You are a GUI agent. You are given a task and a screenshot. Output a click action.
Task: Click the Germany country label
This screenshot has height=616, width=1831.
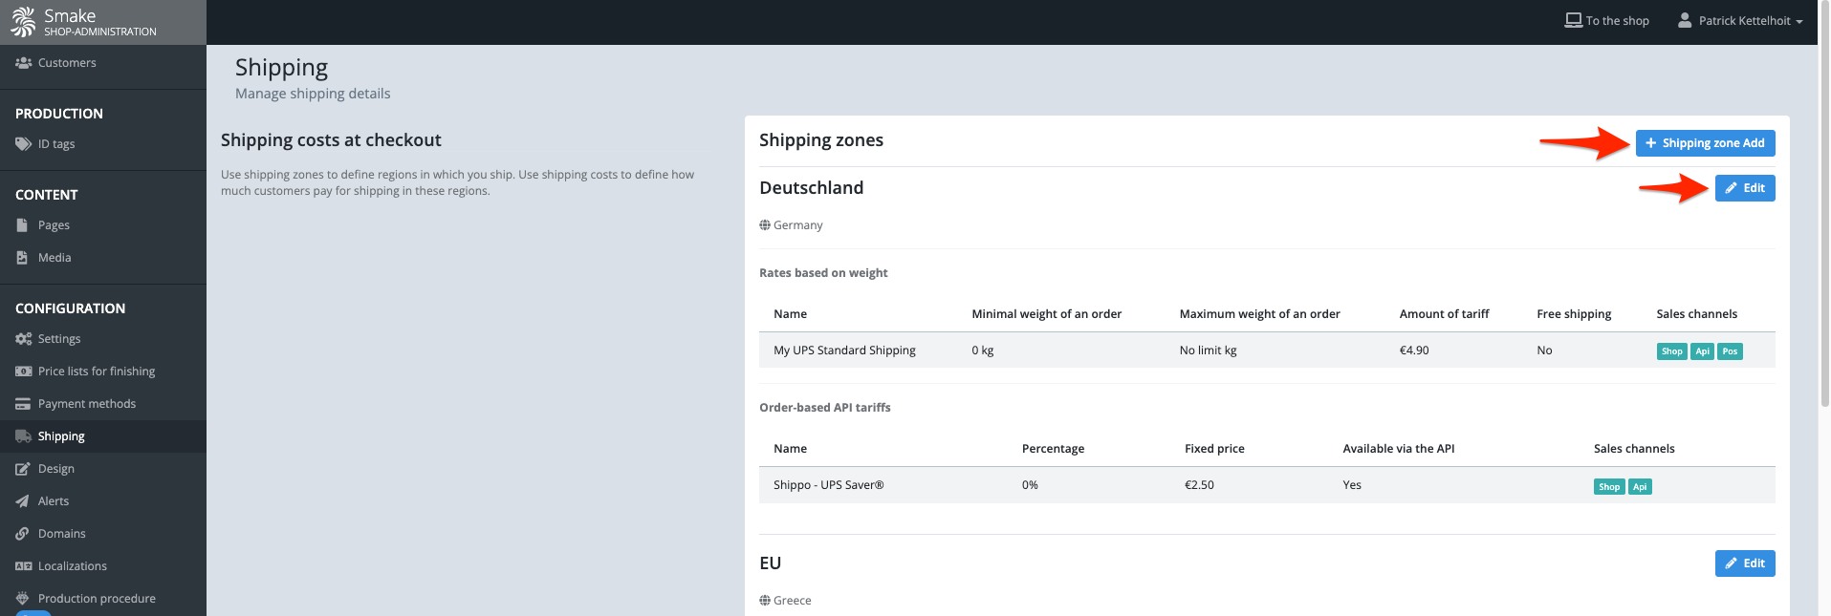coord(797,225)
